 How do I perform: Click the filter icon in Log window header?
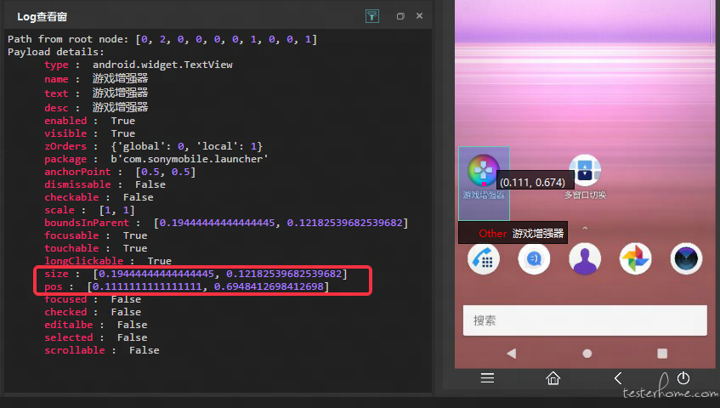372,16
